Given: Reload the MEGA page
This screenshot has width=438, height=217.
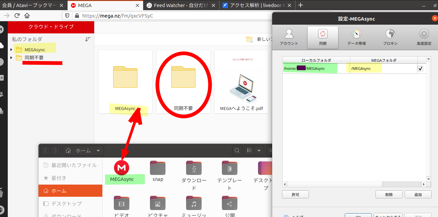Looking at the screenshot, I should 17,16.
